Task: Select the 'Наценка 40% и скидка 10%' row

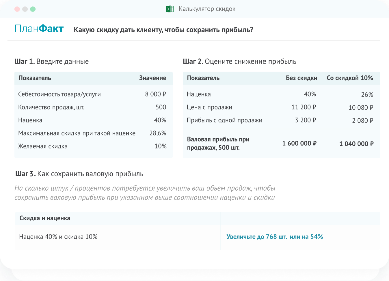Action: (58, 237)
